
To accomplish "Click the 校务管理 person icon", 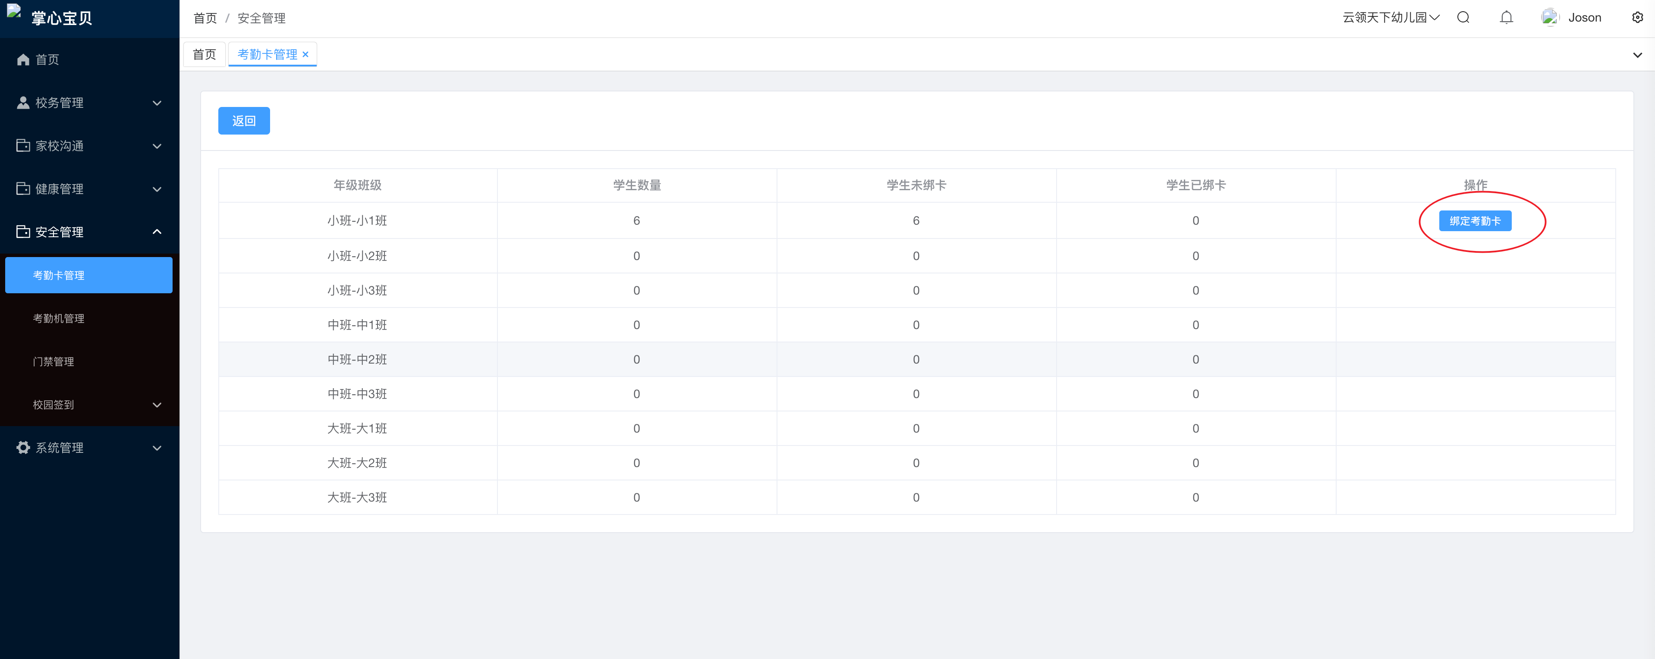I will [x=23, y=103].
